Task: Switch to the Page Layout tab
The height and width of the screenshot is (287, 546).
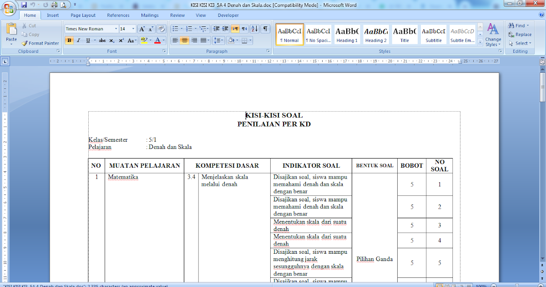Action: click(83, 15)
